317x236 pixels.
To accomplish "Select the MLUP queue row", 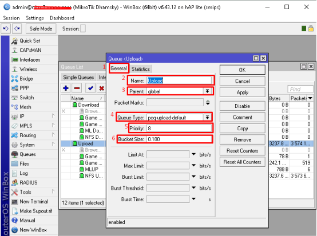I will 84,169.
